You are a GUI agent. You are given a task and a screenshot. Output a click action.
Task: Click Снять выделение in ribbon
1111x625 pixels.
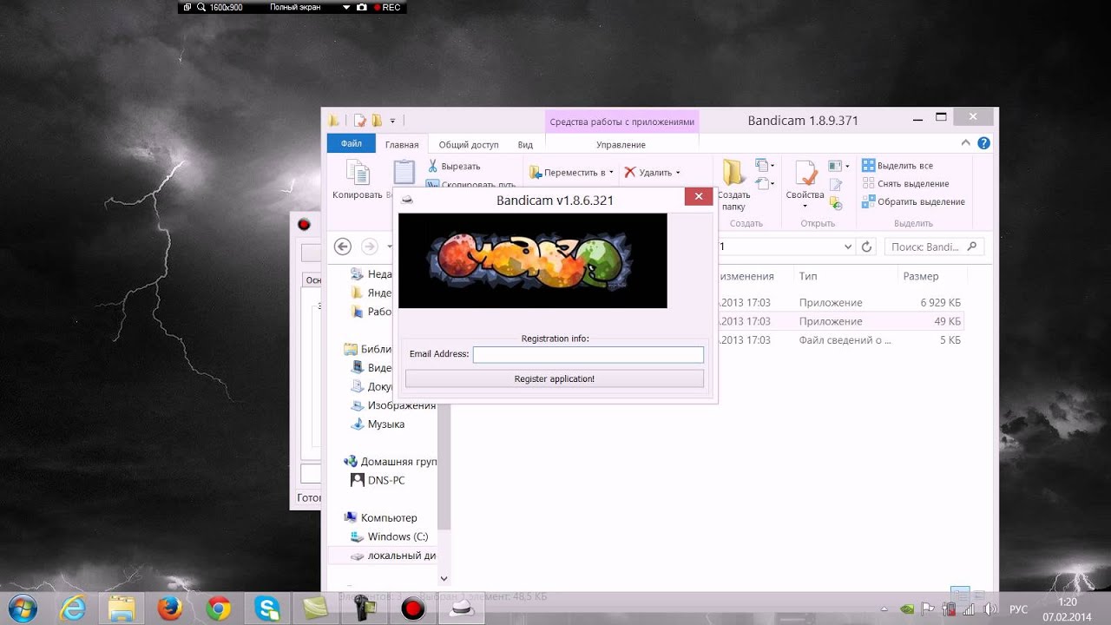(906, 184)
